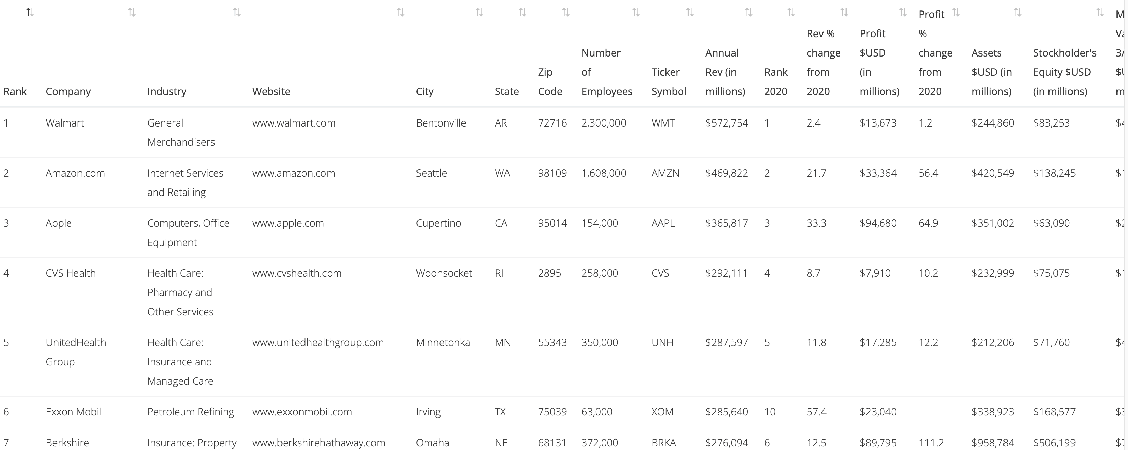This screenshot has height=450, width=1128.
Task: Sort by Website using the sort arrows
Action: (x=400, y=12)
